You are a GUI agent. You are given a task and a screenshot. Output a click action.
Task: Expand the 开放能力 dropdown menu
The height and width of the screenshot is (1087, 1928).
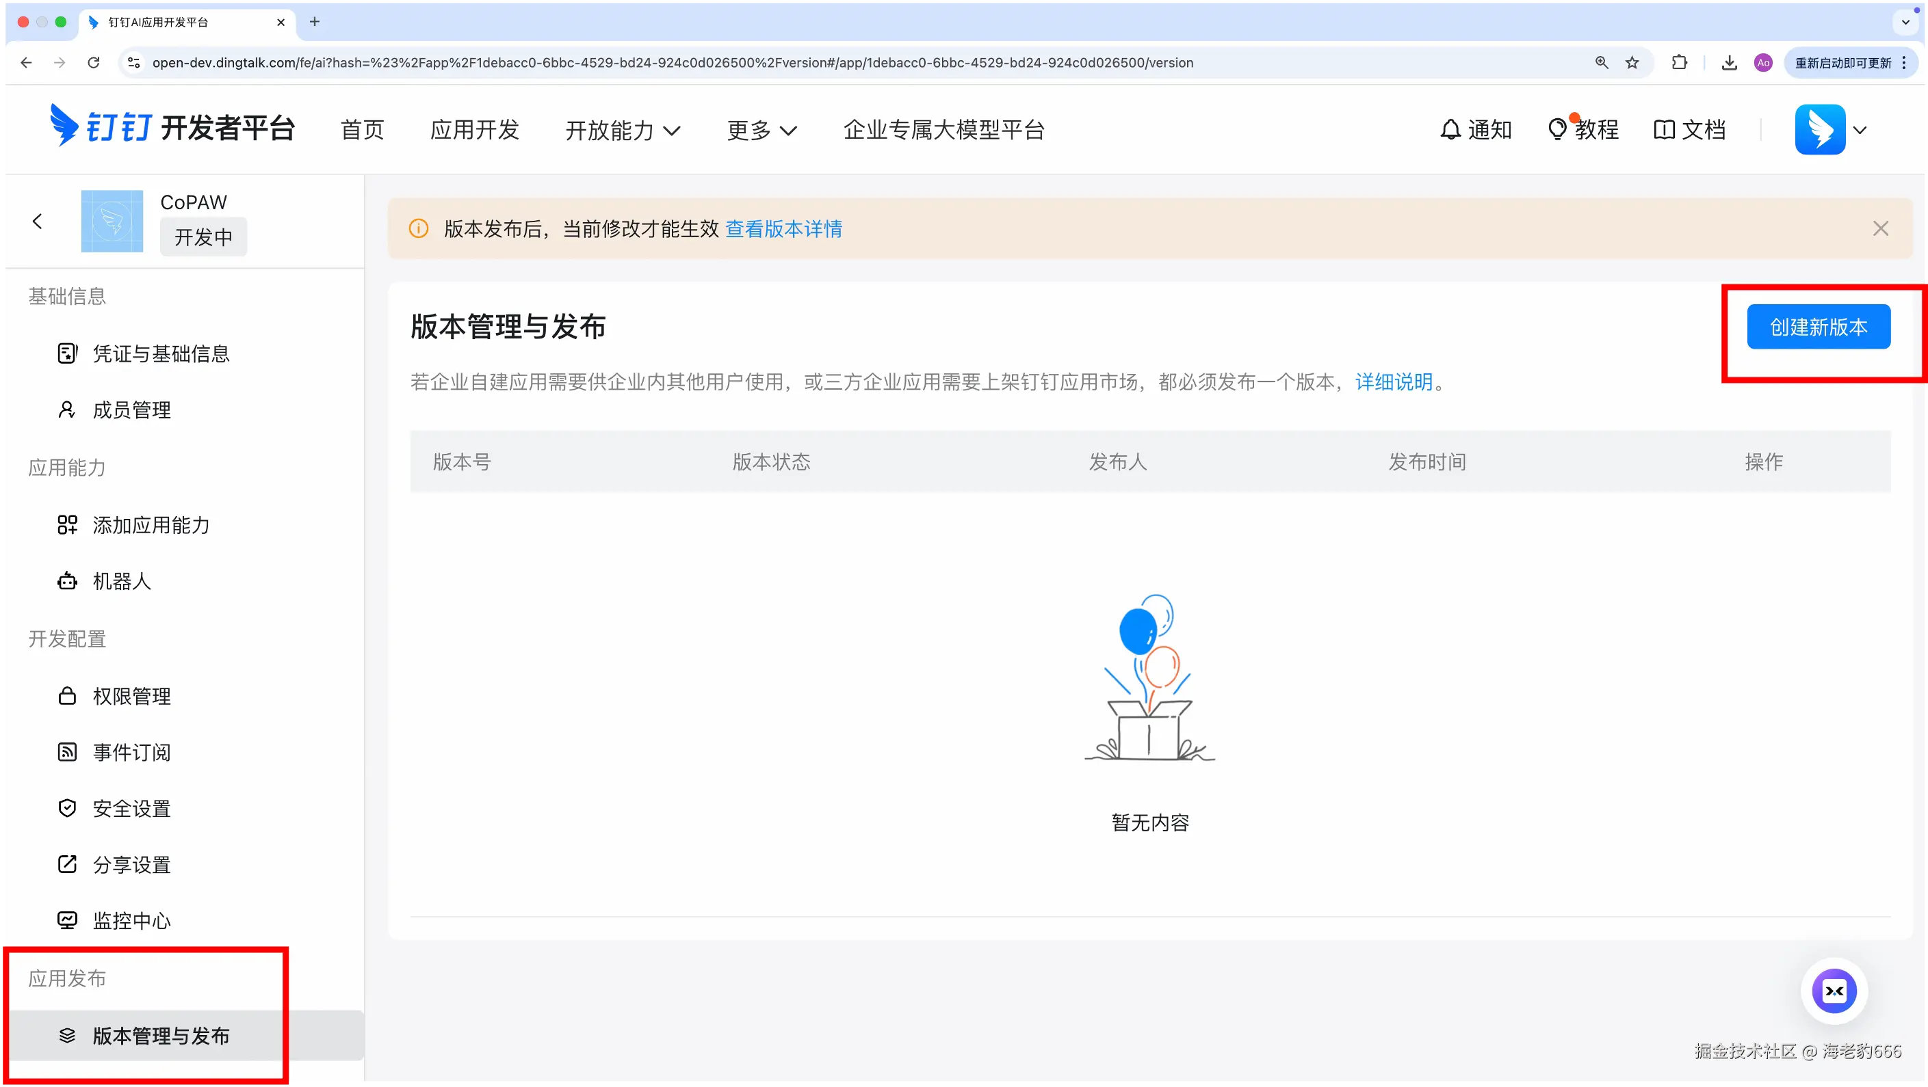click(622, 130)
